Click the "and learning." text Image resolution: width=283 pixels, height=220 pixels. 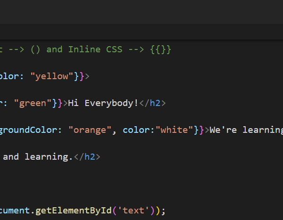pos(38,157)
